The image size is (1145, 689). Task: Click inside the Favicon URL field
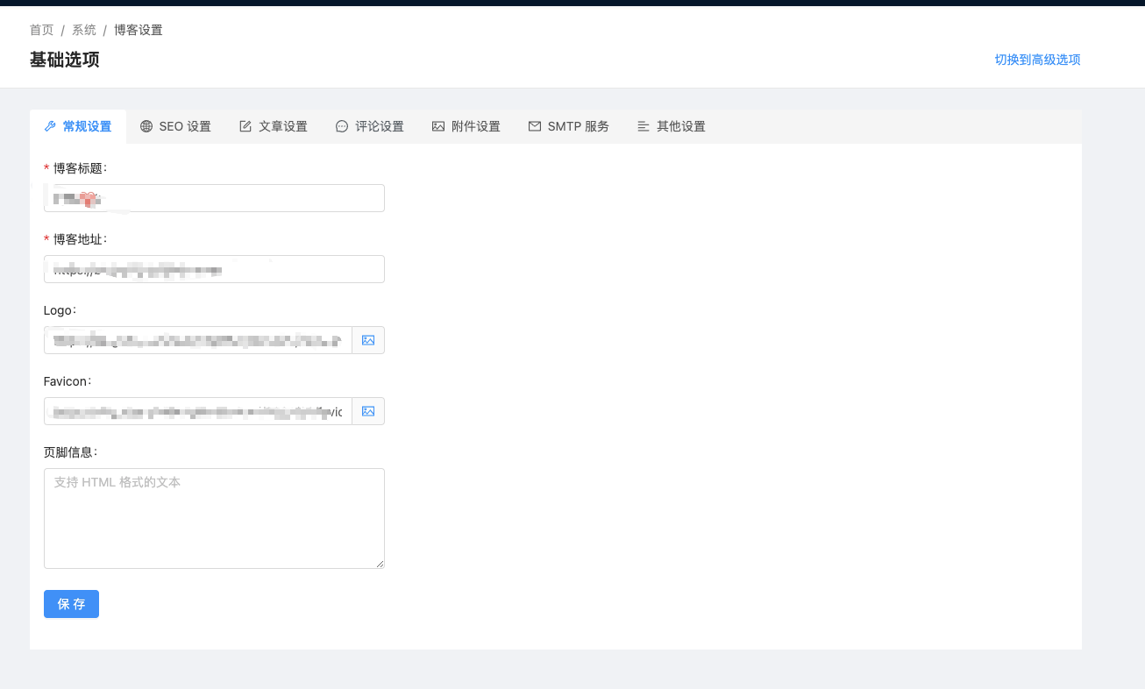click(x=198, y=411)
